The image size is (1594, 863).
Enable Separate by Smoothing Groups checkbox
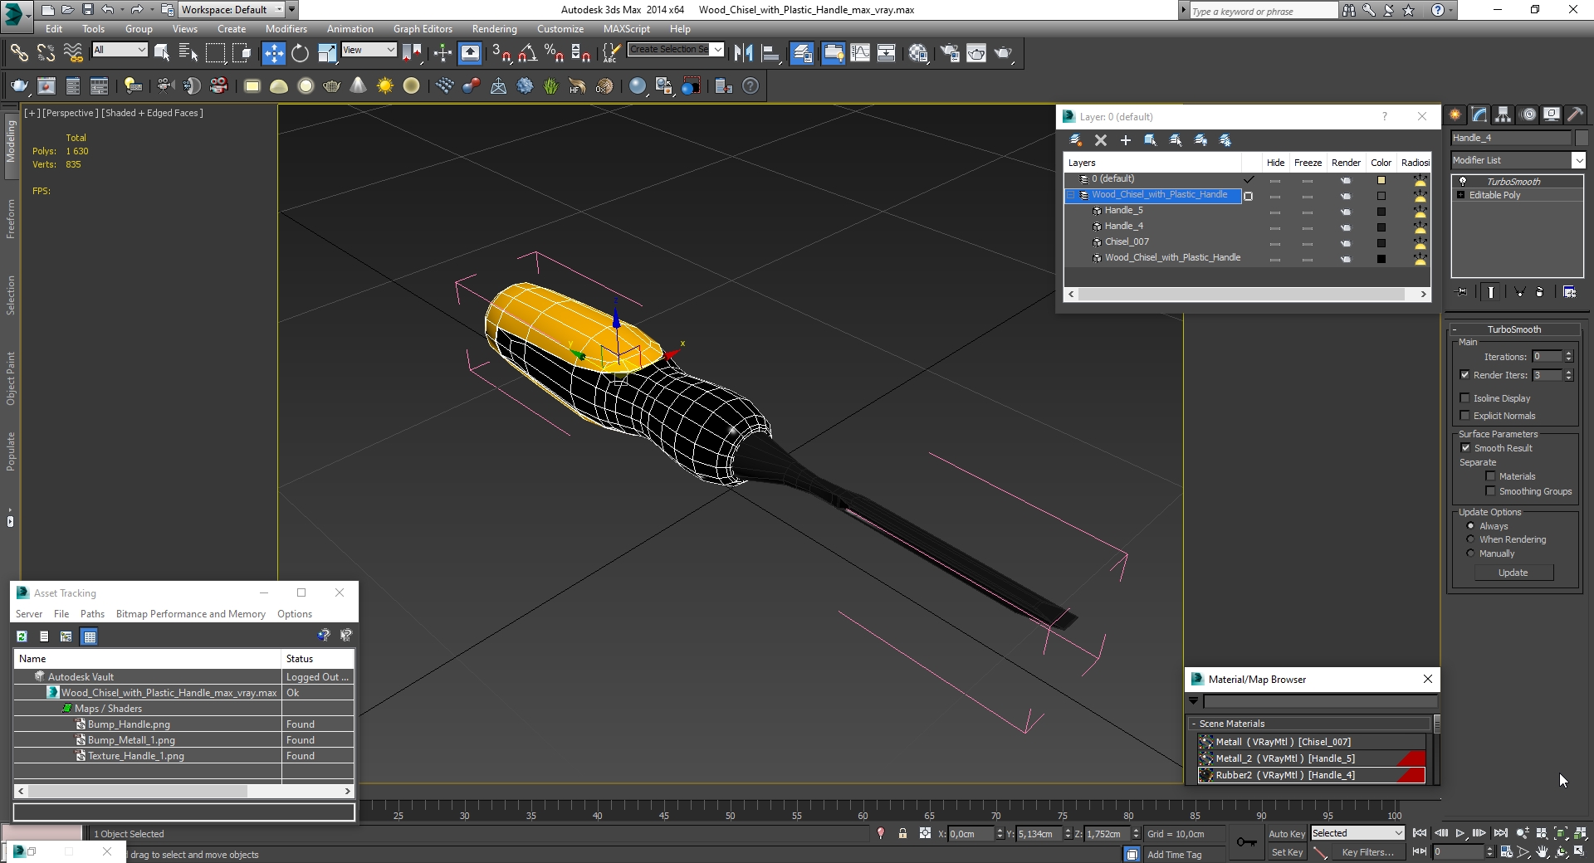pos(1490,491)
